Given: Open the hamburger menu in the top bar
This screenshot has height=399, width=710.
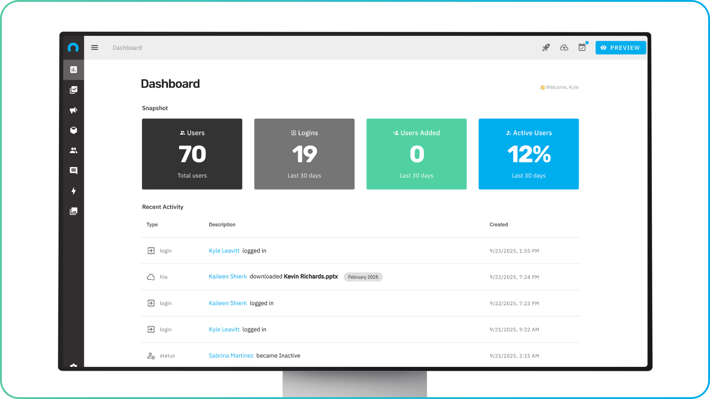Looking at the screenshot, I should pyautogui.click(x=95, y=48).
